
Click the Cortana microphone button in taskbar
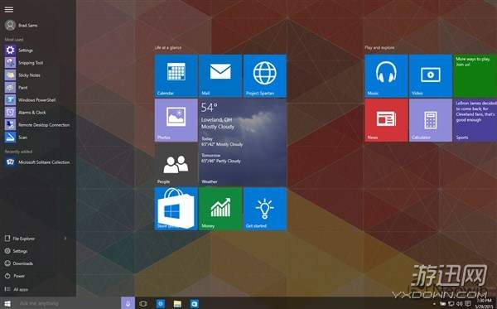point(128,303)
